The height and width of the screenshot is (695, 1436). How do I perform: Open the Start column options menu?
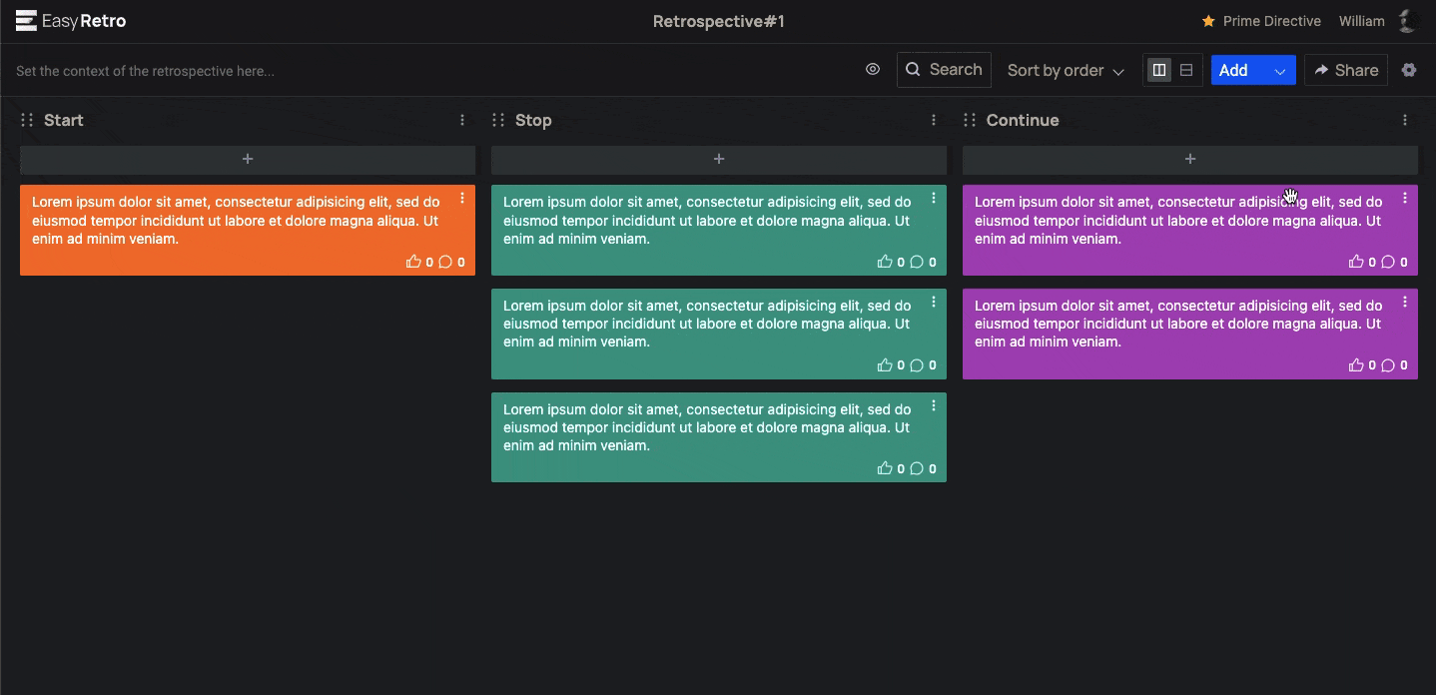[462, 120]
